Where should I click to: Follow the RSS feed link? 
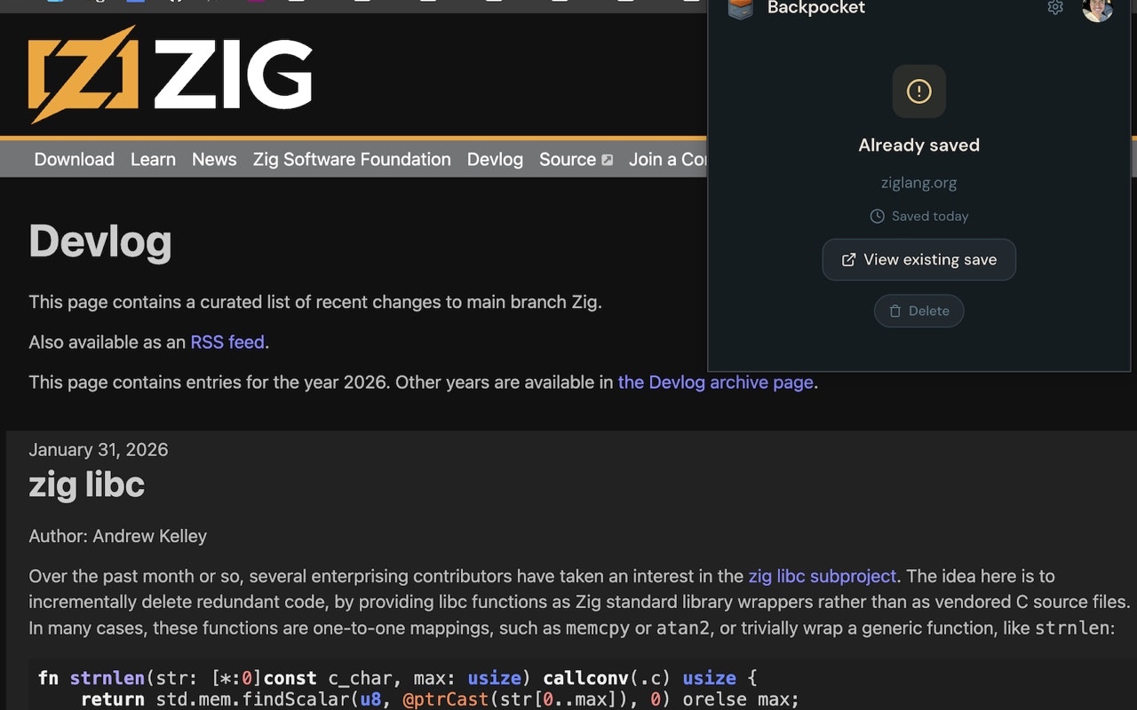227,342
